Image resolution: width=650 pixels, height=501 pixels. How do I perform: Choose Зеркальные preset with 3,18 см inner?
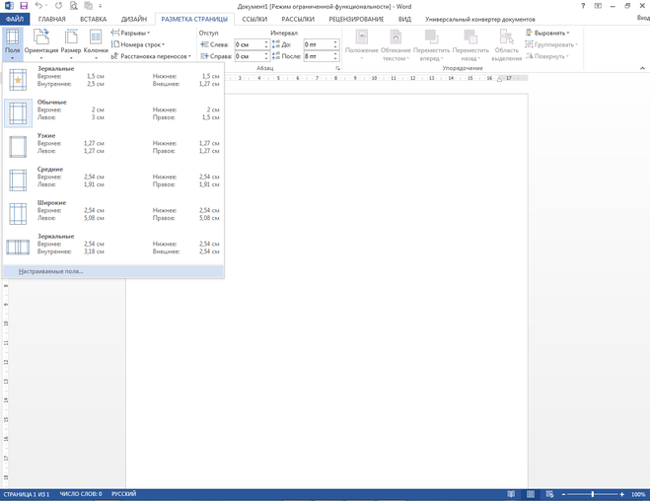pyautogui.click(x=113, y=247)
